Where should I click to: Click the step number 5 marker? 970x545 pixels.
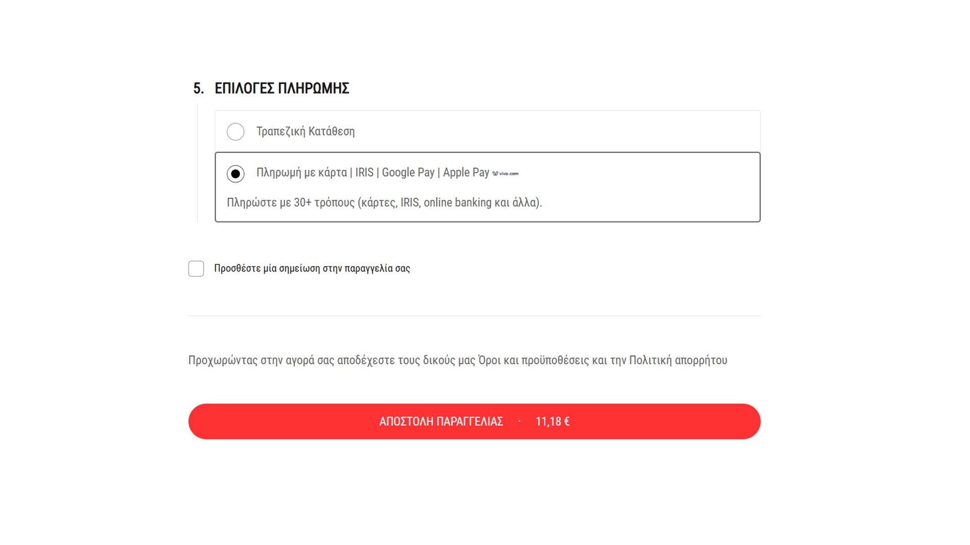(x=198, y=88)
